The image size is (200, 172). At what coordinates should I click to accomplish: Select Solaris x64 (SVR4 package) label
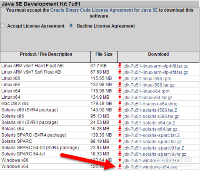coord(30,122)
